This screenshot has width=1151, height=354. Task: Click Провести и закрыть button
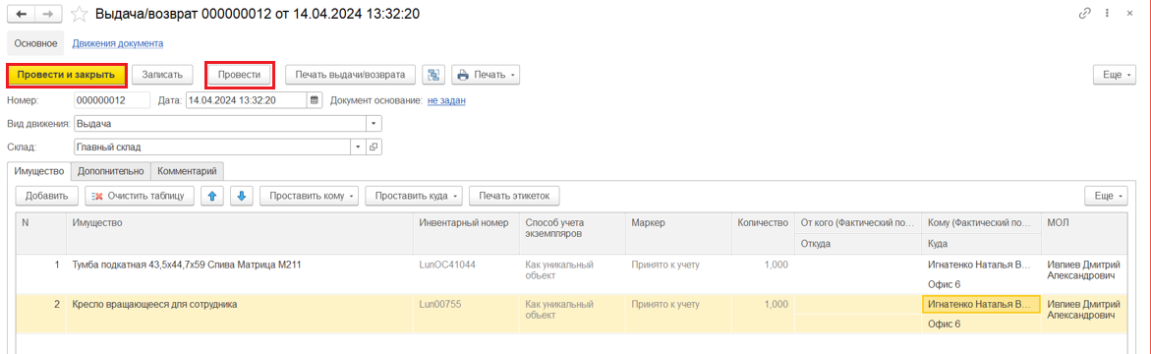[x=67, y=75]
